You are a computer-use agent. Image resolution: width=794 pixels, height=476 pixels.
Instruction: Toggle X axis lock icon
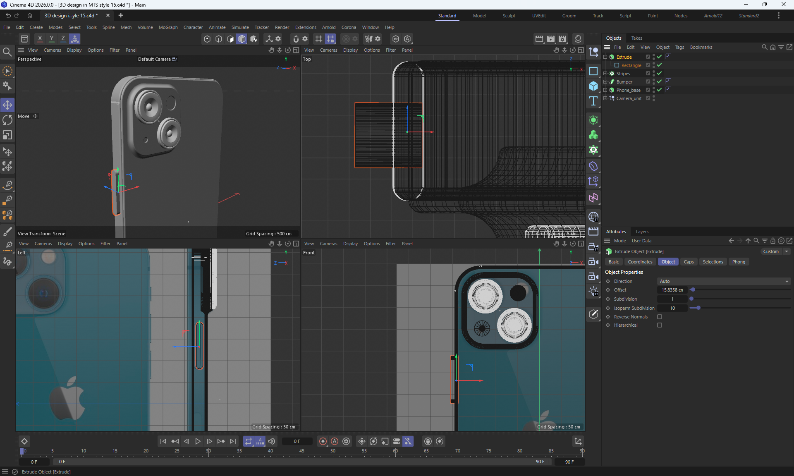tap(40, 39)
